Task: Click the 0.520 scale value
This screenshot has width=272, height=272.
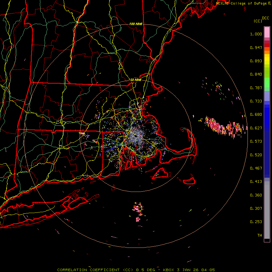Action: tap(256, 155)
